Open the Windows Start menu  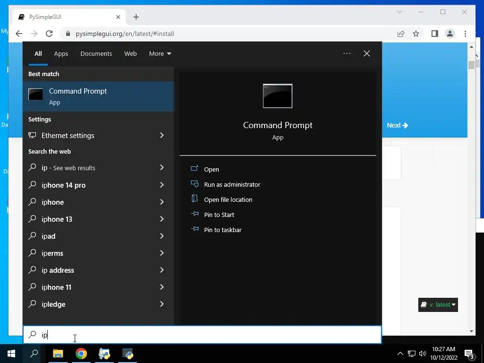click(11, 354)
